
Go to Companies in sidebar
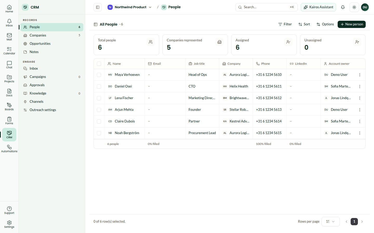point(52,35)
